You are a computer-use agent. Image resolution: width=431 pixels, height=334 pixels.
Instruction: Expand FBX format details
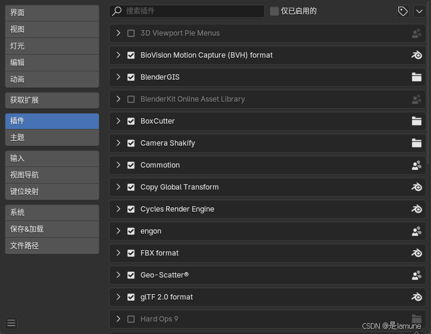[x=118, y=253]
